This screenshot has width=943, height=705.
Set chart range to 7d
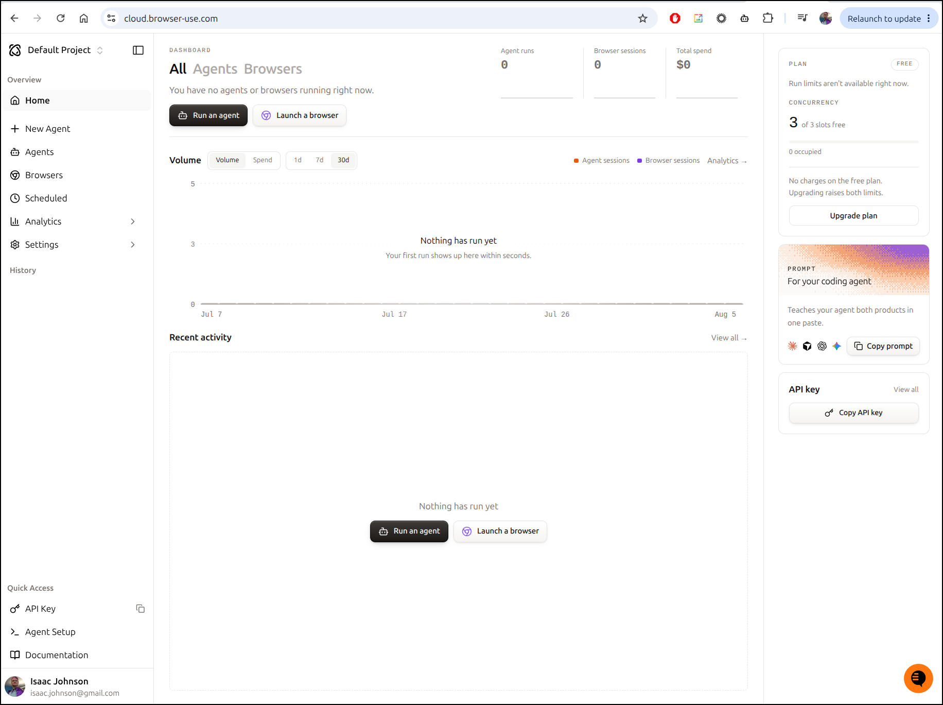(x=320, y=160)
